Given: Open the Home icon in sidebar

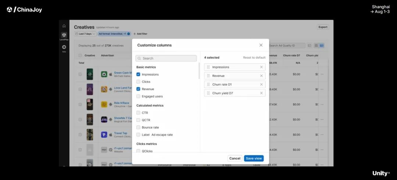Looking at the screenshot, I should 64,26.
